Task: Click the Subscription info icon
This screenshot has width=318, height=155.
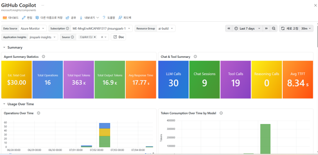Action: [x=67, y=28]
